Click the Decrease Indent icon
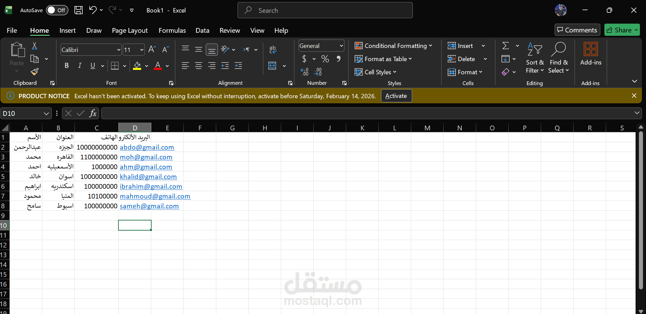Viewport: 646px width, 314px height. [x=225, y=66]
